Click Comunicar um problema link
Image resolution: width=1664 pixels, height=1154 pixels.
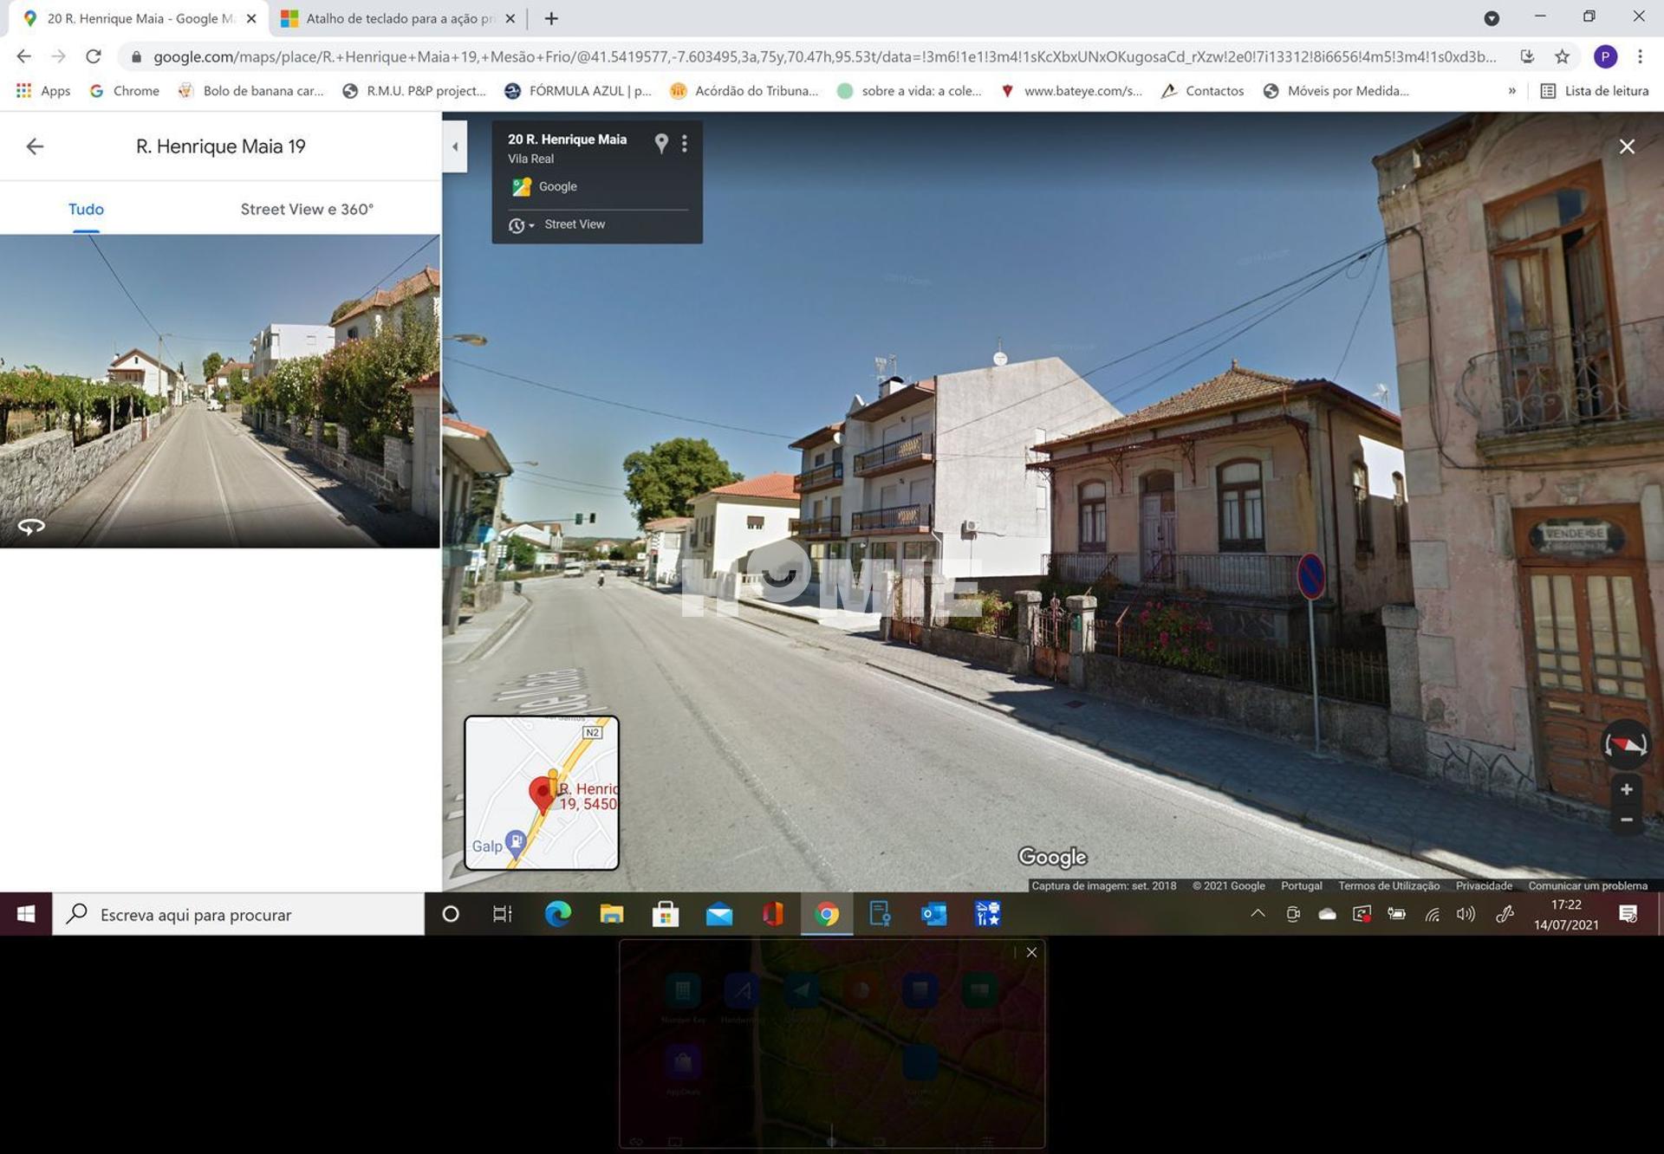[1587, 885]
